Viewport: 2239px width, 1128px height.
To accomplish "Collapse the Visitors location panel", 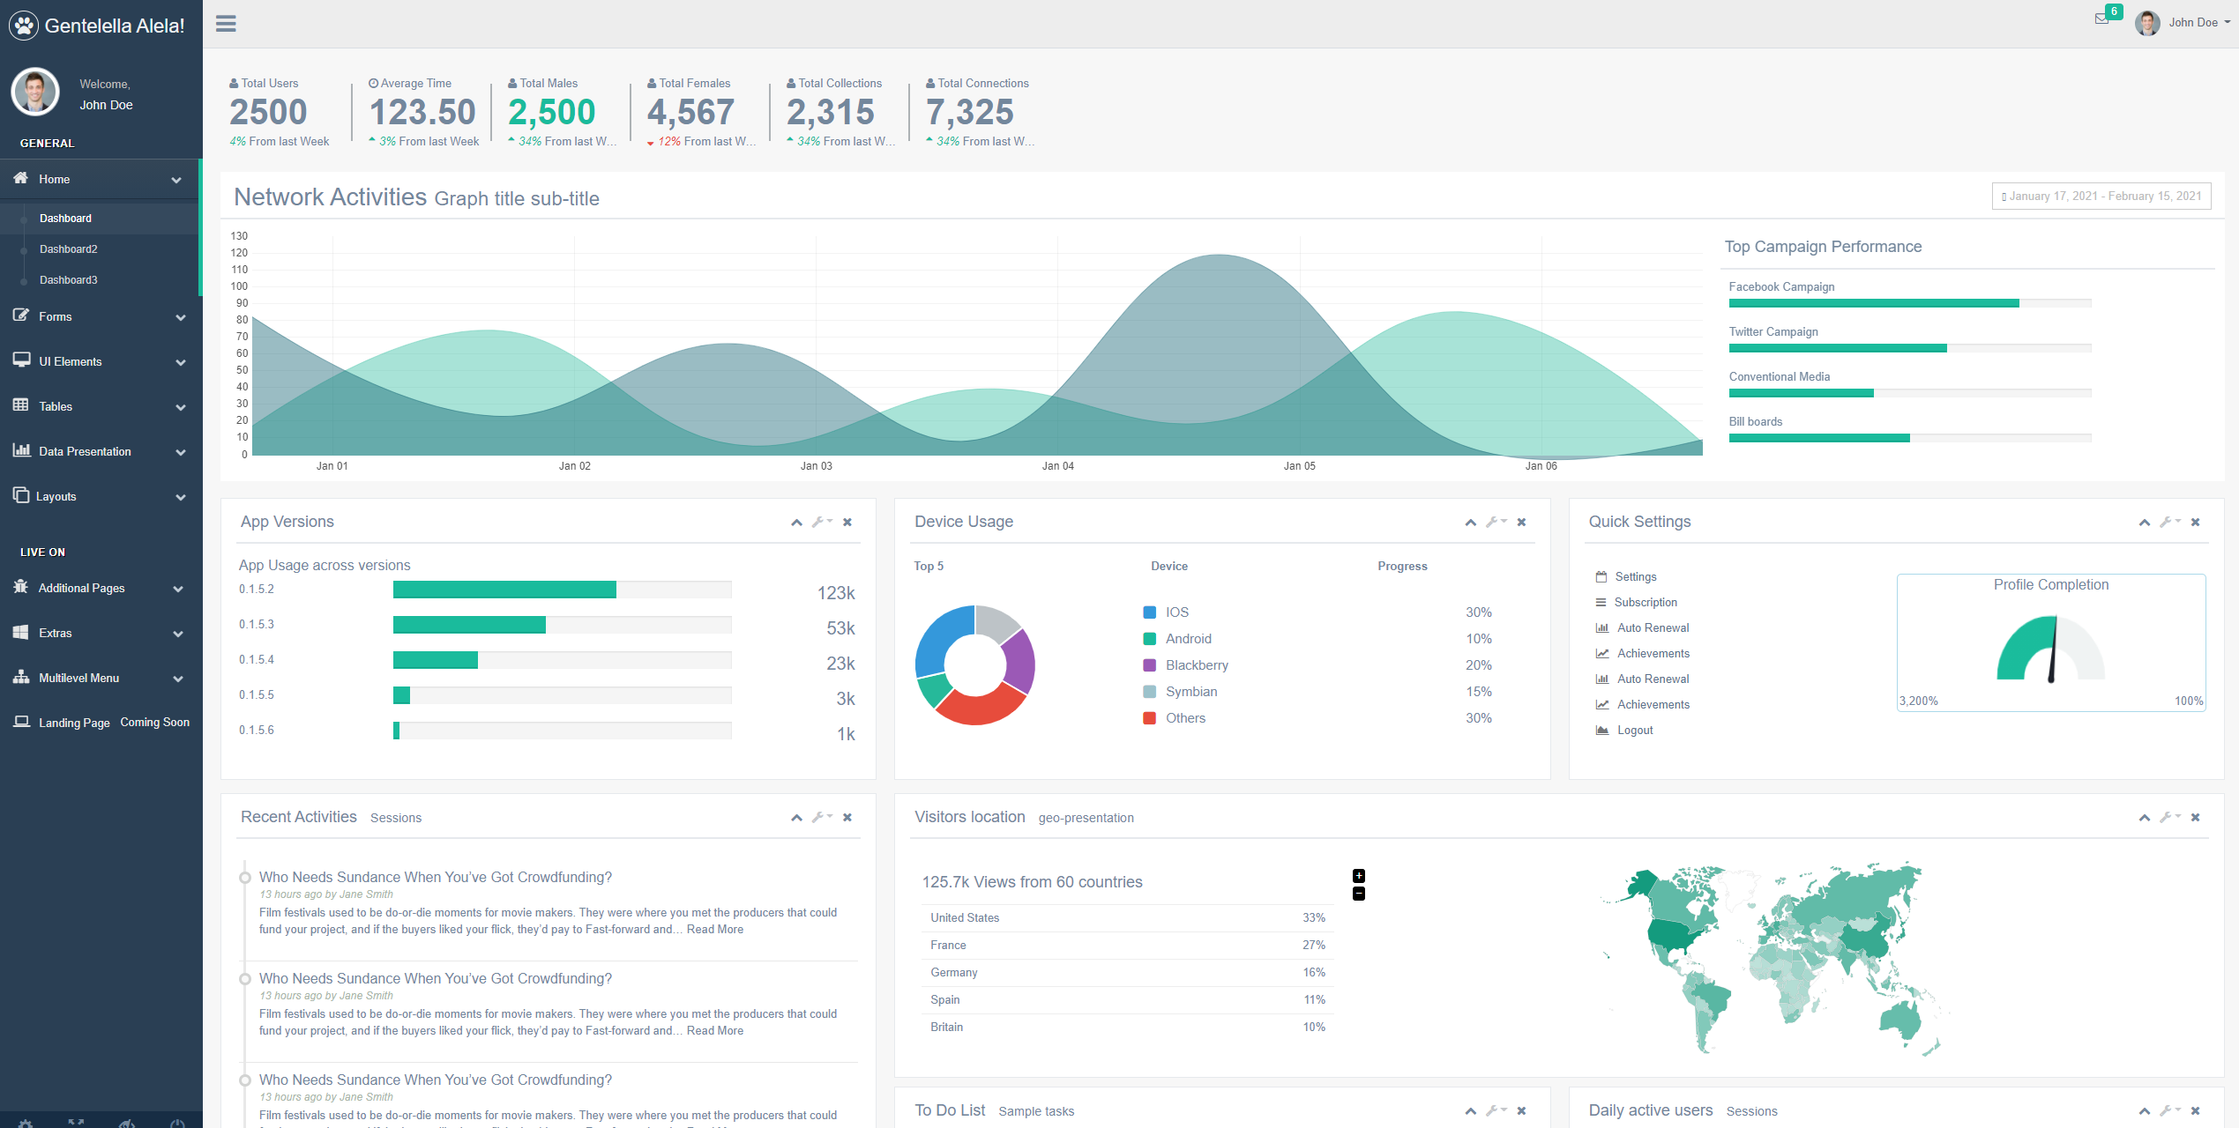I will pyautogui.click(x=2144, y=817).
